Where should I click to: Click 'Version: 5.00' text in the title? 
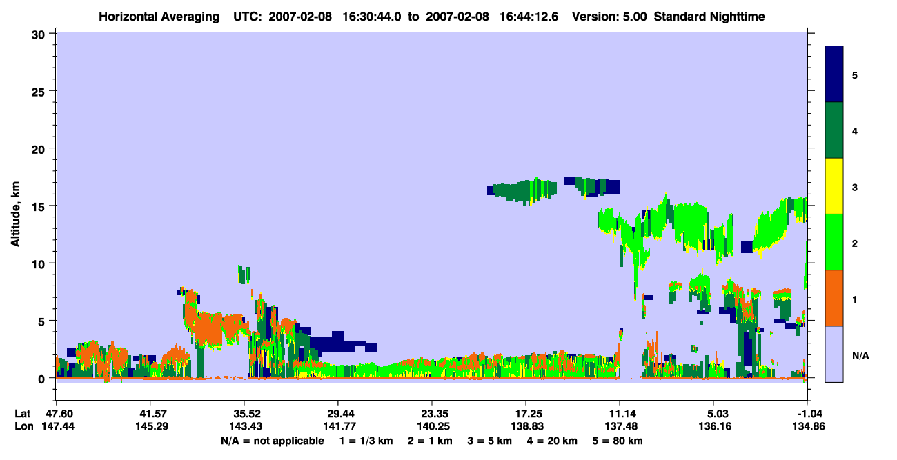point(609,16)
